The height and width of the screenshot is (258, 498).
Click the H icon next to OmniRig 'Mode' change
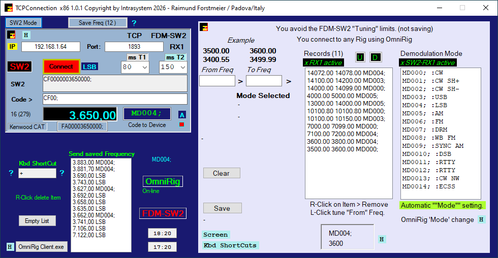coord(481,219)
